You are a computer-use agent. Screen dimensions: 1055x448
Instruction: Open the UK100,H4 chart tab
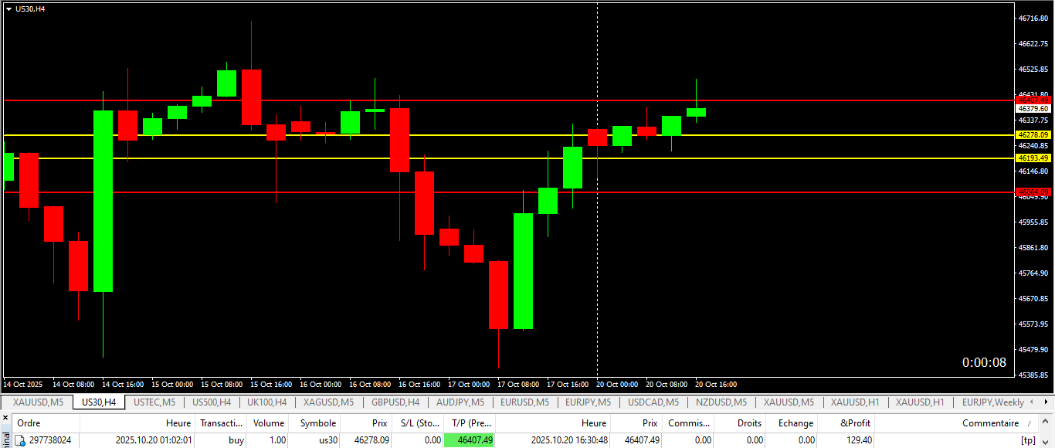tap(267, 402)
